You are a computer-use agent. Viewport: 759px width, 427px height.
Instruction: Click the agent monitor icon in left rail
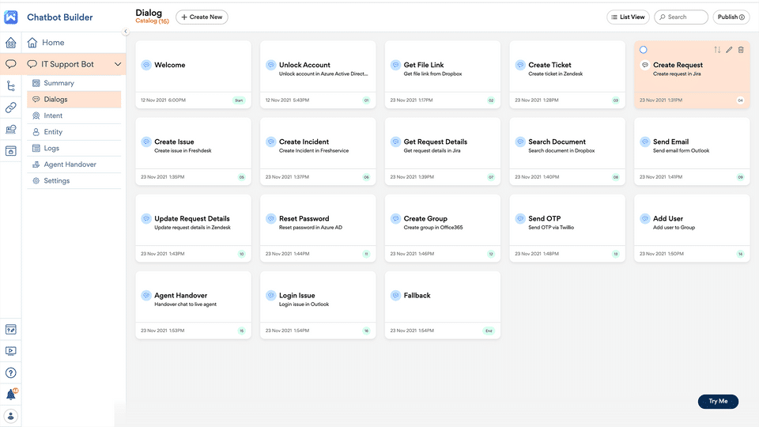(x=10, y=129)
